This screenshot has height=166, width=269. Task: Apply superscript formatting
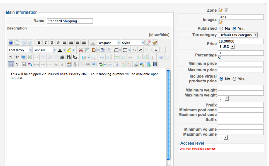140,50
